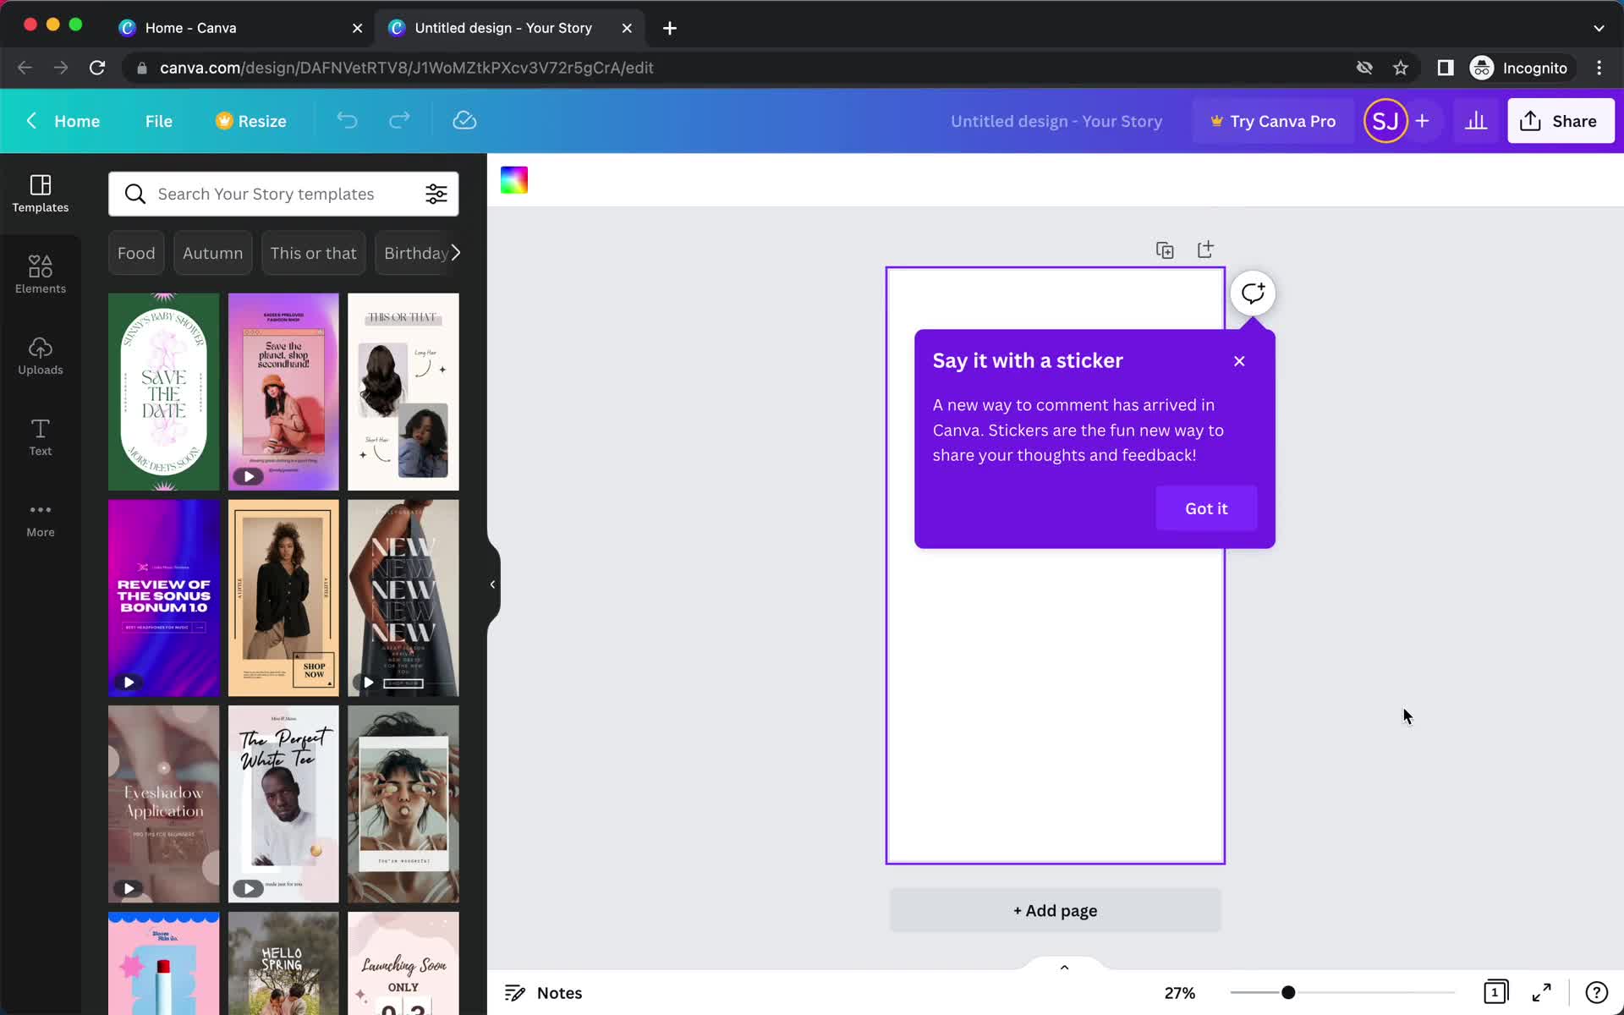The height and width of the screenshot is (1015, 1624).
Task: Click 'Got it' to dismiss sticker tooltip
Action: [1205, 507]
